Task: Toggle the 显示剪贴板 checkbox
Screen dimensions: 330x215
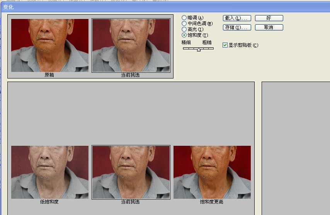Action: pos(225,45)
